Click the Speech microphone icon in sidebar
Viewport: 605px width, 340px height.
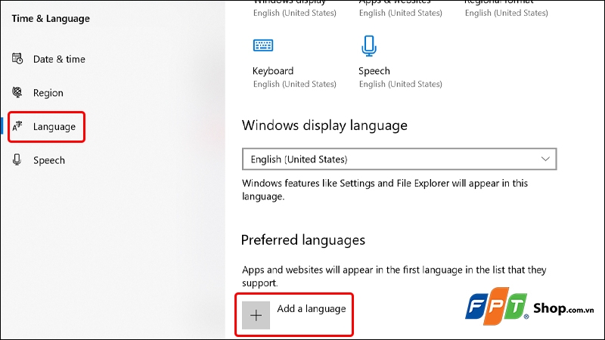pyautogui.click(x=17, y=160)
